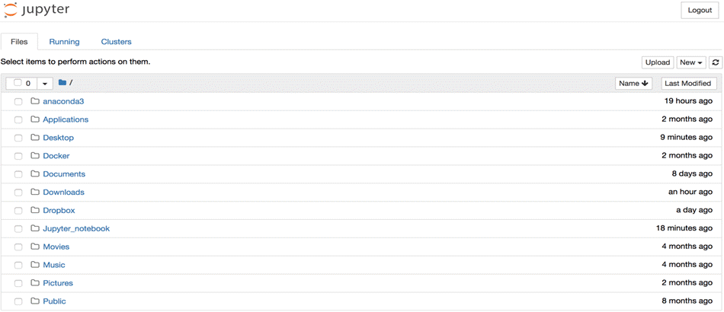Click the anaconda3 folder icon
The height and width of the screenshot is (312, 724).
(x=35, y=101)
